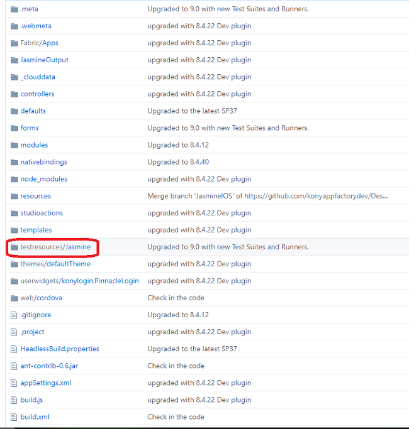Open the web/cordova 'Check in the code' commit
The width and height of the screenshot is (409, 429).
pyautogui.click(x=176, y=298)
